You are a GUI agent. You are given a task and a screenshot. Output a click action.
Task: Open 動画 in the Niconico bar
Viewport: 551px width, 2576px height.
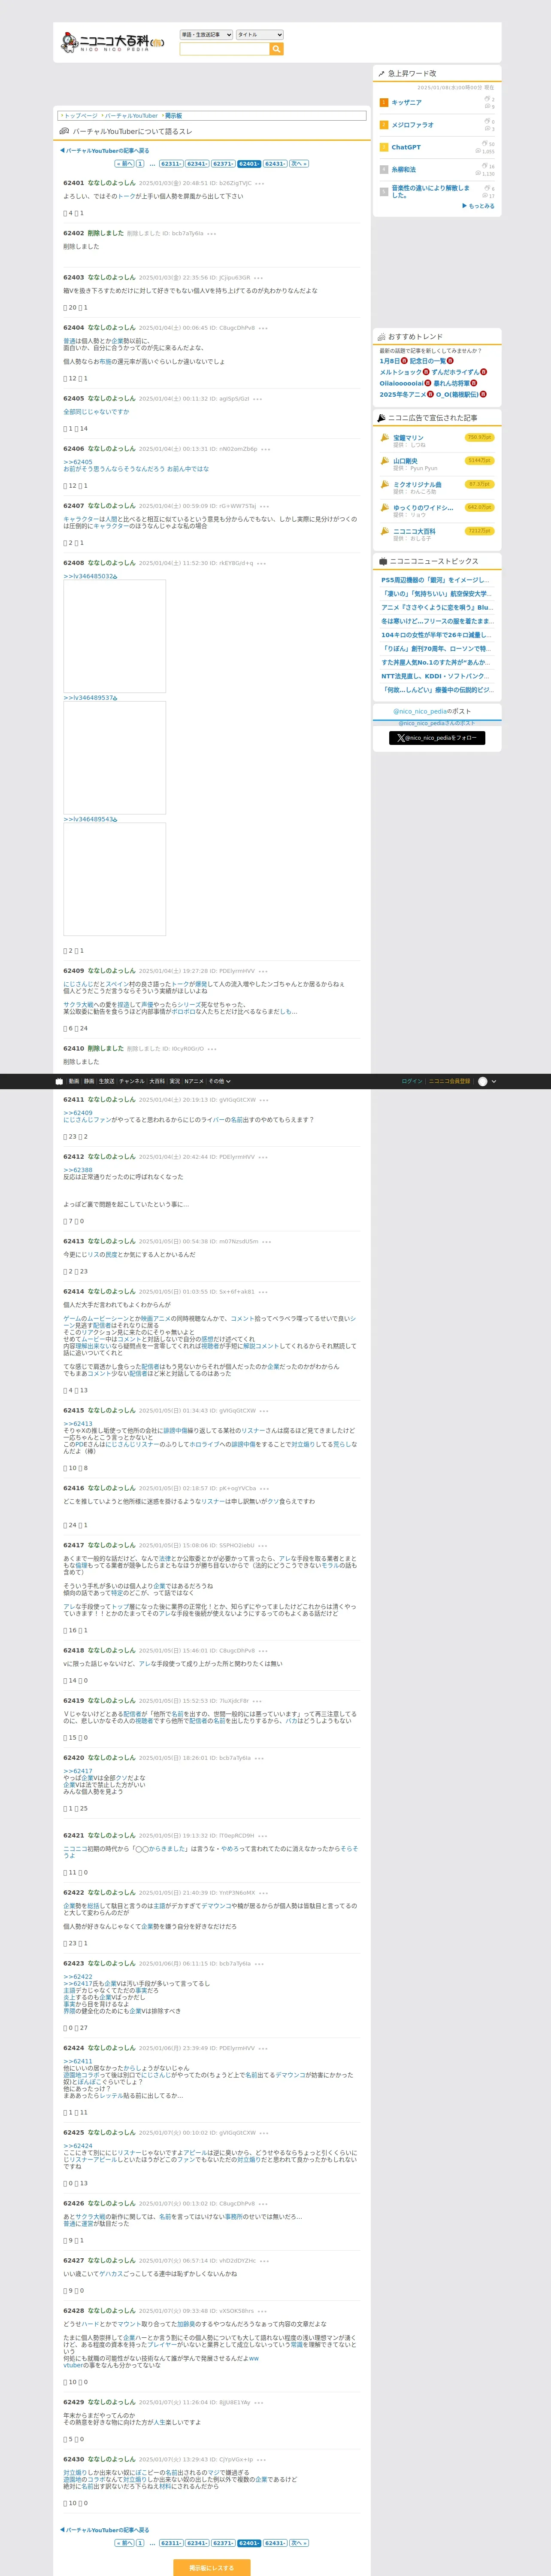click(x=73, y=1081)
